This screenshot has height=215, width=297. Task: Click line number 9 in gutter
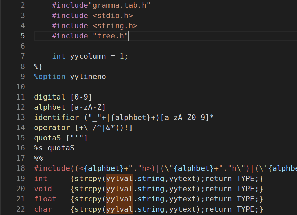(x=23, y=77)
